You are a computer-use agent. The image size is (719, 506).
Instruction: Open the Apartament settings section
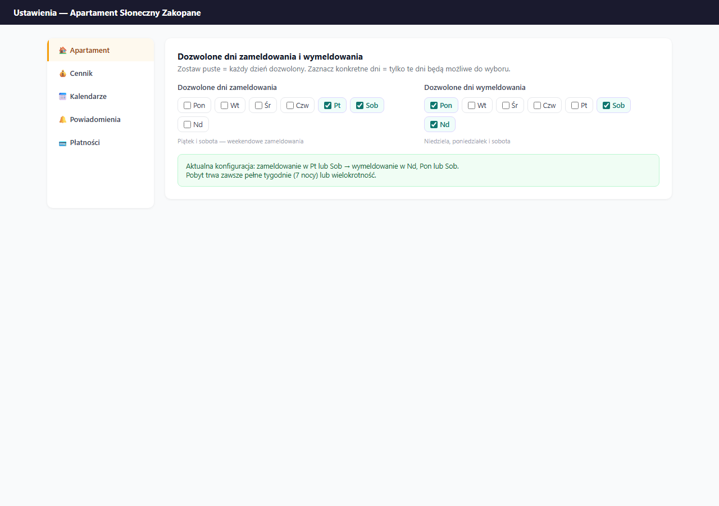pos(101,50)
